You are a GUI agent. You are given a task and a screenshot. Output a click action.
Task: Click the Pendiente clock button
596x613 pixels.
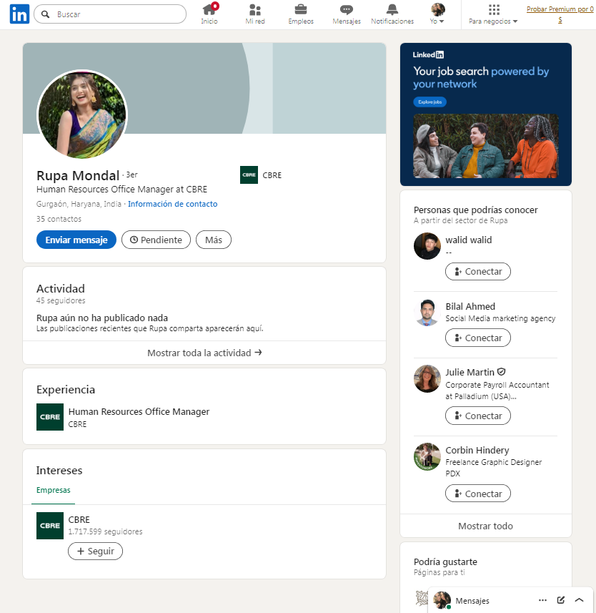tap(156, 240)
